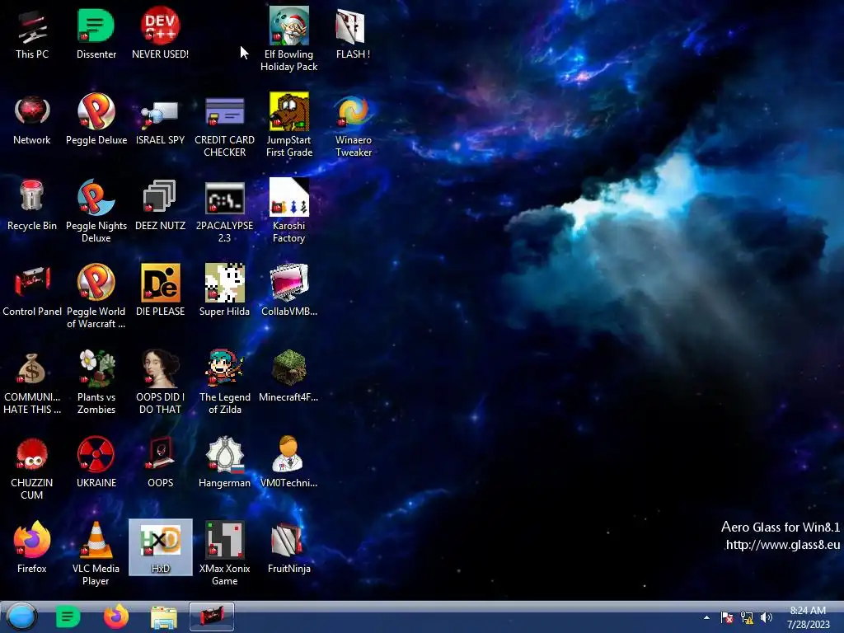Select the This PC desktop icon

pos(32,34)
